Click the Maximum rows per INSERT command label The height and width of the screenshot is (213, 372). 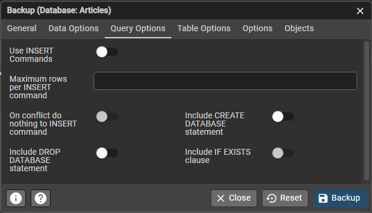pyautogui.click(x=38, y=87)
